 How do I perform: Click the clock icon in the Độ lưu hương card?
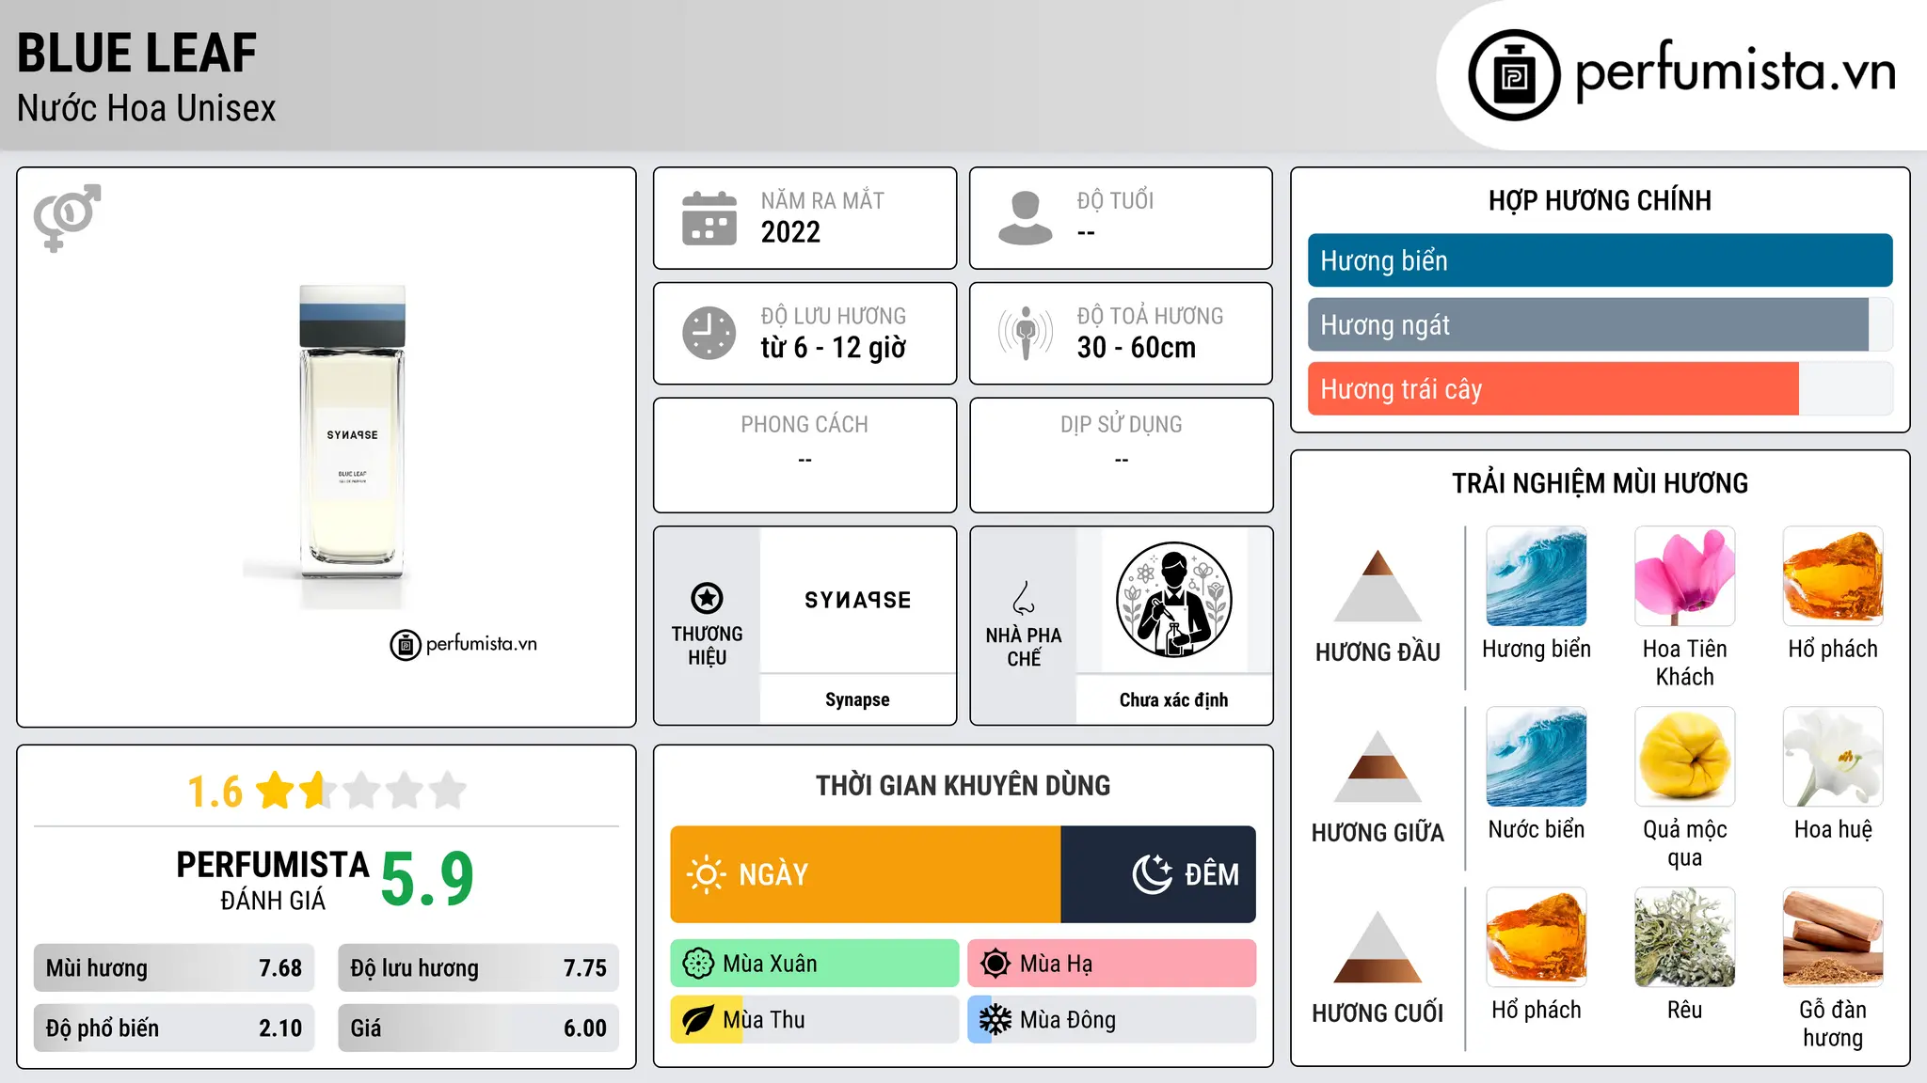(x=709, y=333)
